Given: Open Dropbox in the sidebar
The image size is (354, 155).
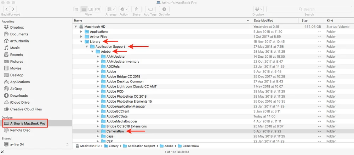Looking at the screenshot, I should tap(17, 27).
